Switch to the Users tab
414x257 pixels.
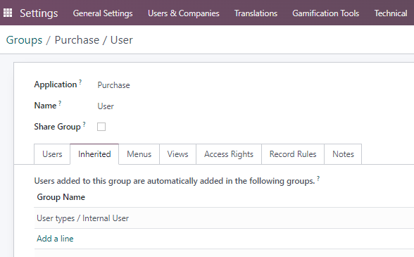point(52,154)
